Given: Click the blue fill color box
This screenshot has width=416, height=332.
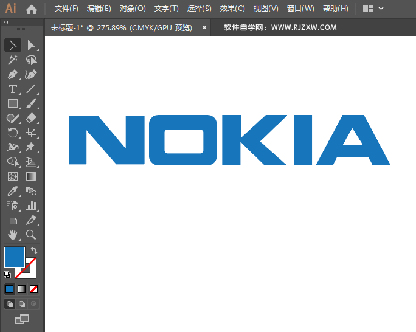Looking at the screenshot, I should pos(15,257).
